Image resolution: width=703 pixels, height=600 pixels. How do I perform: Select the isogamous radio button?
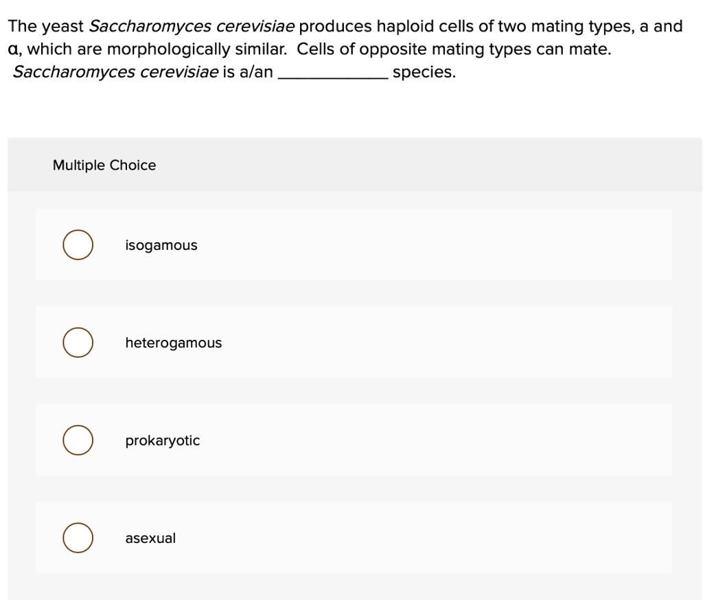pyautogui.click(x=77, y=244)
